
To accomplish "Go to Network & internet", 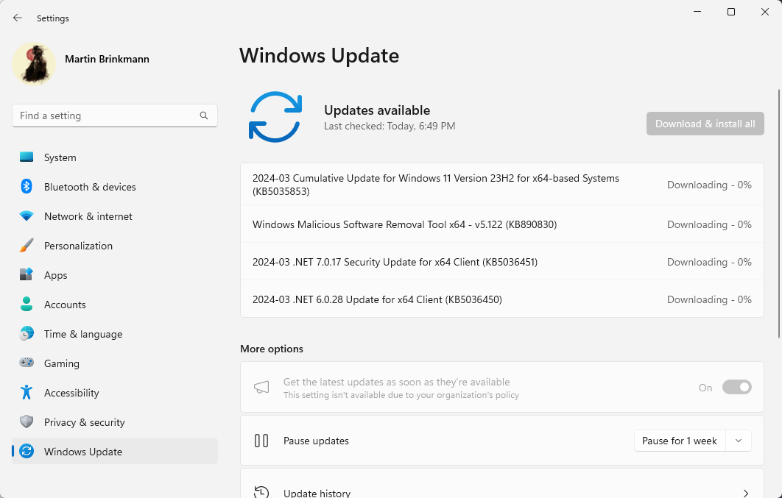I will (115, 216).
